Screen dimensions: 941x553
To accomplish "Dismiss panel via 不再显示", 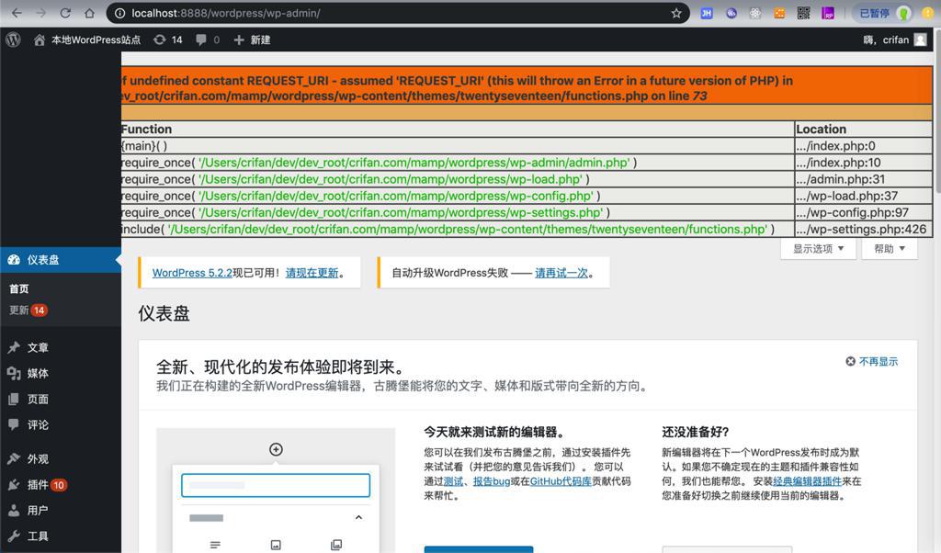I will (872, 361).
